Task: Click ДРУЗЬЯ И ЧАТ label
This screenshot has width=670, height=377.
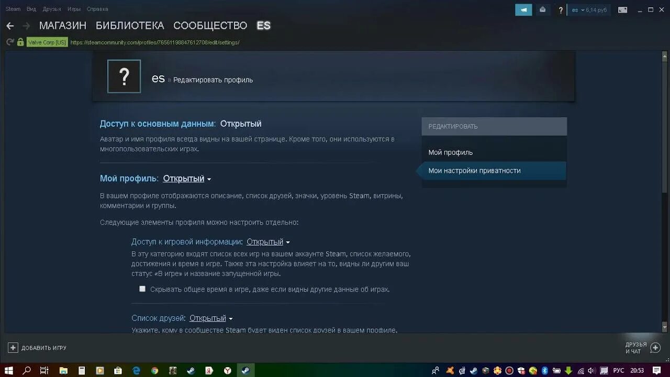Action: point(636,348)
